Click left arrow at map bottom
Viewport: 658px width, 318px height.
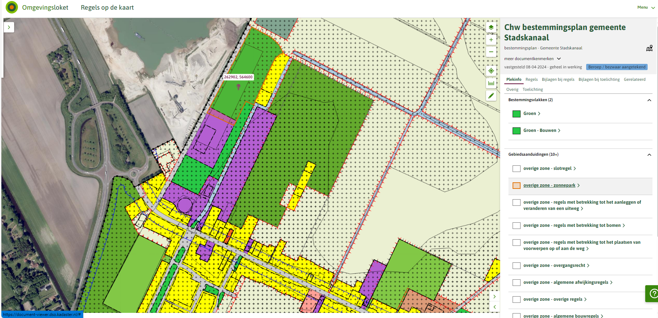(494, 307)
